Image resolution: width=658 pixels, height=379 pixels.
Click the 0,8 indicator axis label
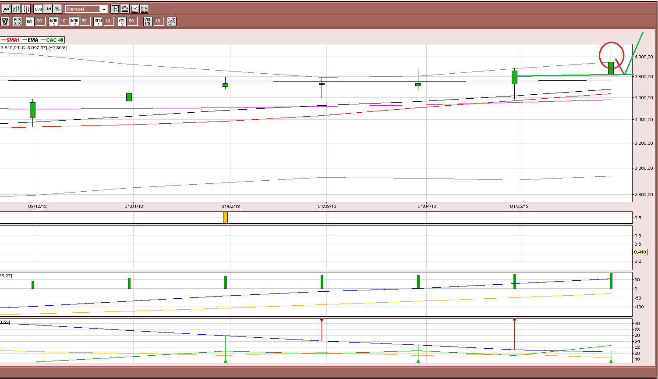638,236
